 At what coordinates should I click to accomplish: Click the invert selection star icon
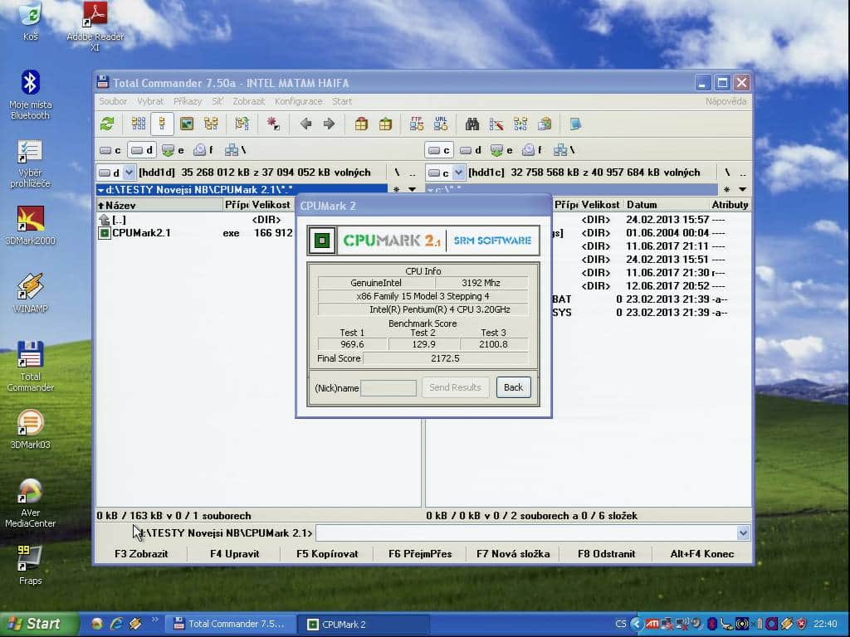[273, 124]
